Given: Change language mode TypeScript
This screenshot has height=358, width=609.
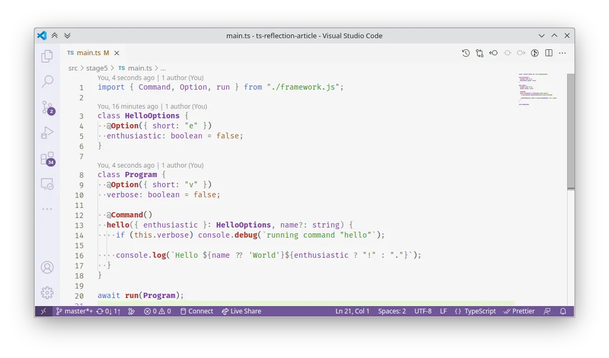Looking at the screenshot, I should [x=475, y=311].
